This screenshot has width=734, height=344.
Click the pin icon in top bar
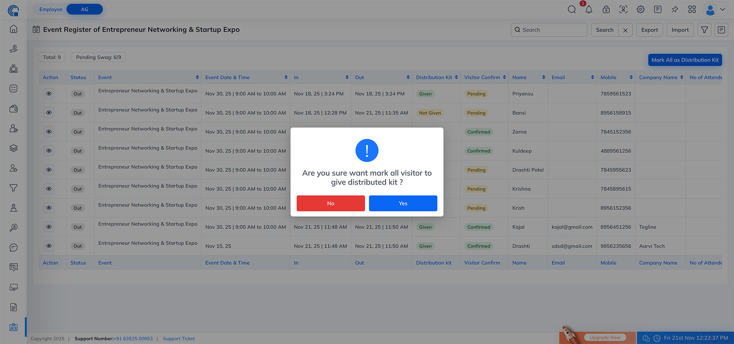click(x=675, y=10)
